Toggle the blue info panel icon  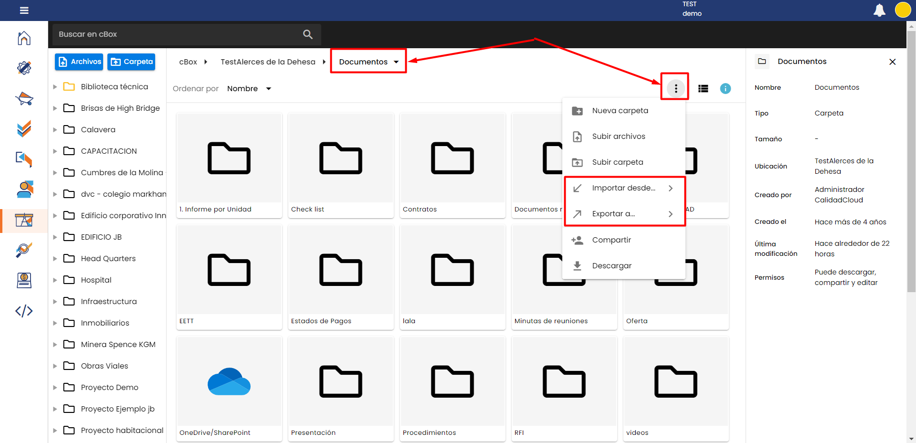click(725, 88)
